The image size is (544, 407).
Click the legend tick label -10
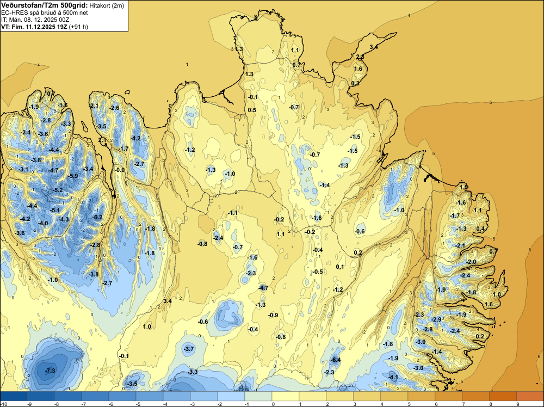tap(3, 404)
